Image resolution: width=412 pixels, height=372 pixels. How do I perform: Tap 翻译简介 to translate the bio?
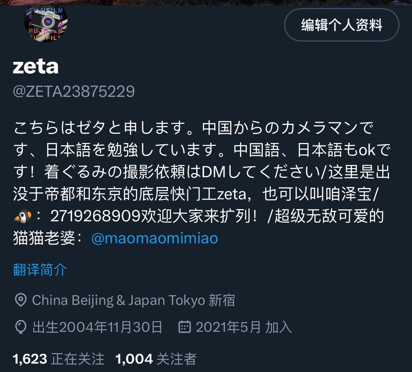coord(40,270)
